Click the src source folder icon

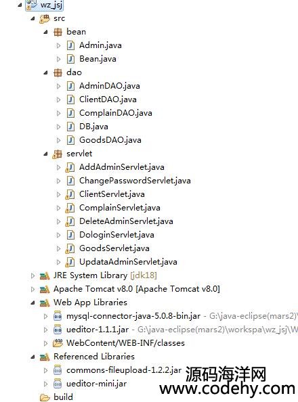pos(45,19)
